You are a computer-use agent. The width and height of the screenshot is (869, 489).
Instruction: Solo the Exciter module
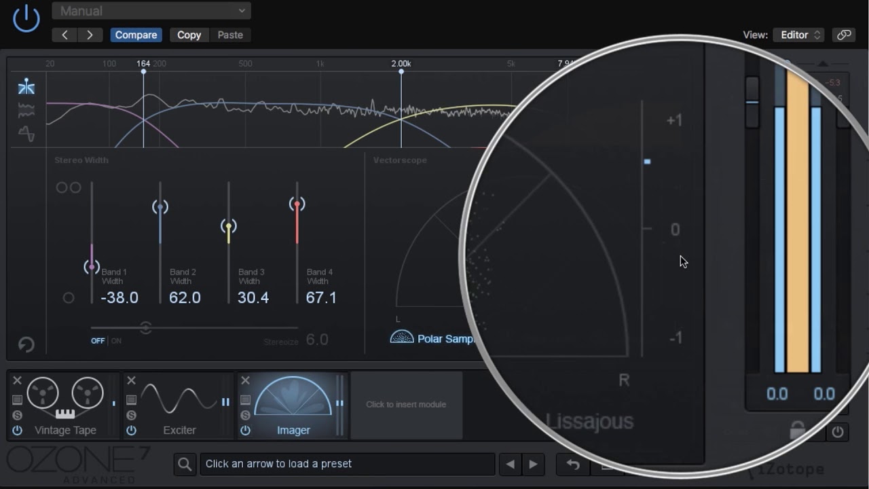pyautogui.click(x=131, y=415)
